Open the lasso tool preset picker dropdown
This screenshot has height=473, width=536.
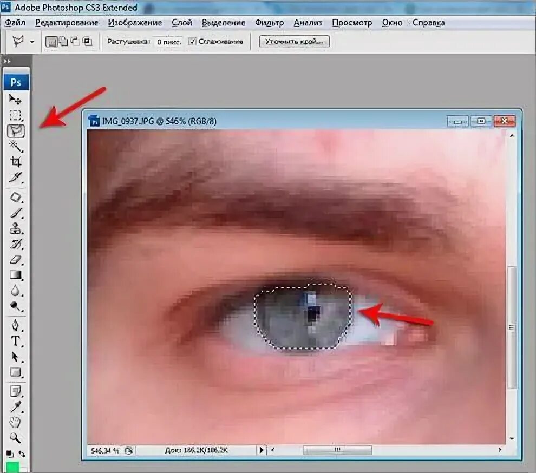pos(32,42)
